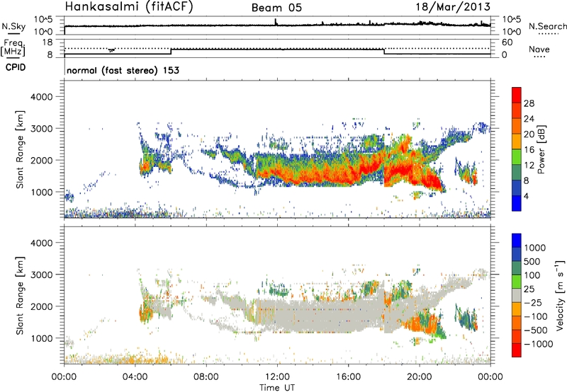Click the '20:00' time tick label
The height and width of the screenshot is (392, 567).
tap(419, 377)
